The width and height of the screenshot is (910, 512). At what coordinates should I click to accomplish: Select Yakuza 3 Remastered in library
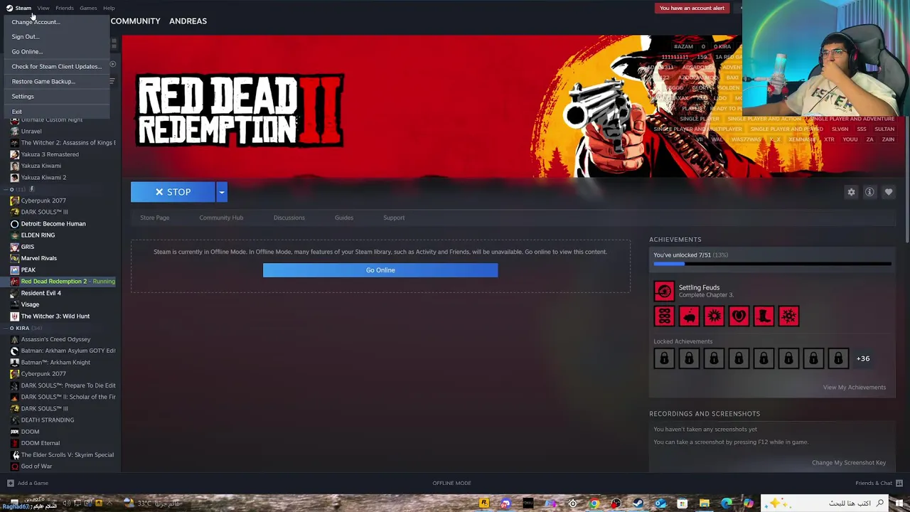coord(50,154)
